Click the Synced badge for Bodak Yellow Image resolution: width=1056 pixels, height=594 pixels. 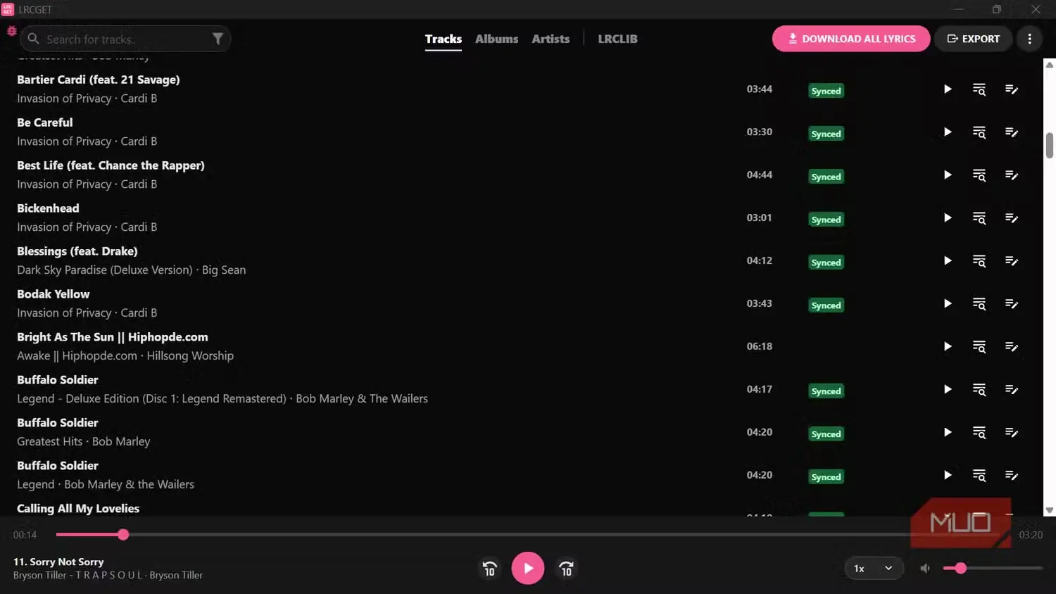click(x=826, y=305)
